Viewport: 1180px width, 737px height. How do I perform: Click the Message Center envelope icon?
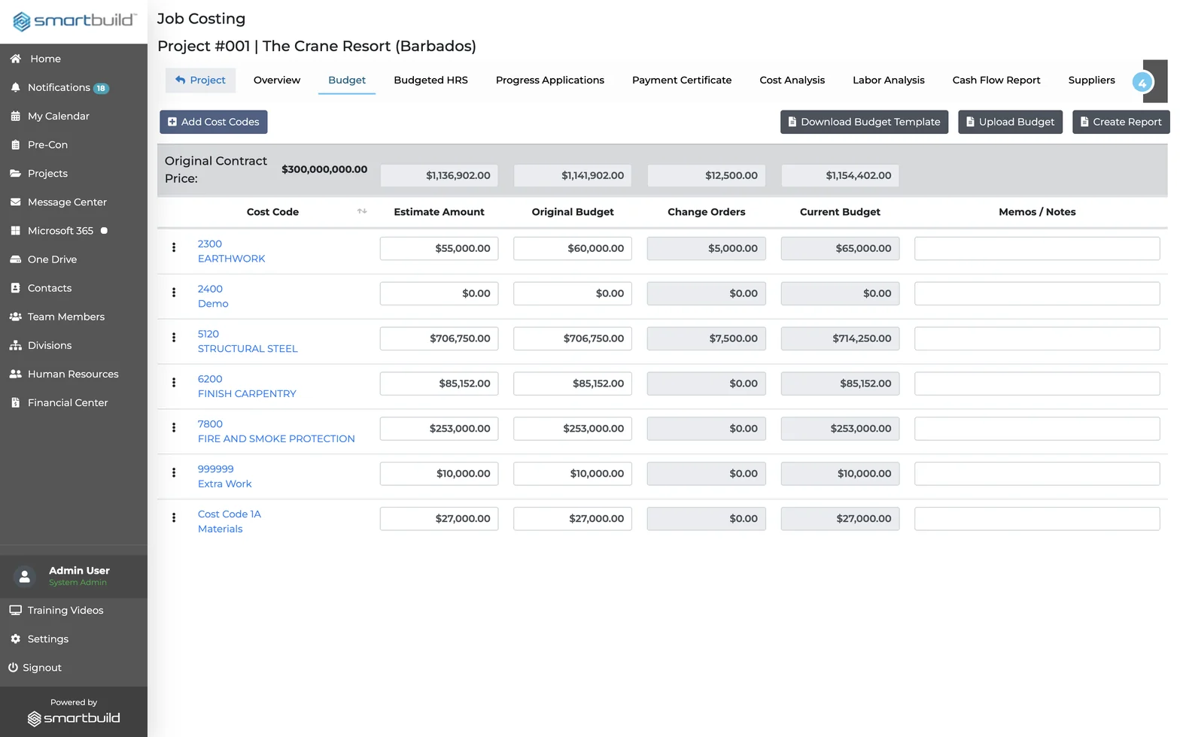click(15, 202)
